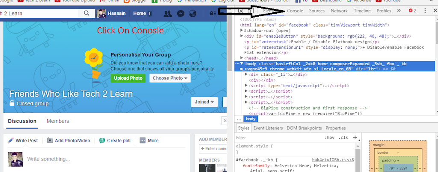Click the Write Post pencil icon

tap(11, 140)
